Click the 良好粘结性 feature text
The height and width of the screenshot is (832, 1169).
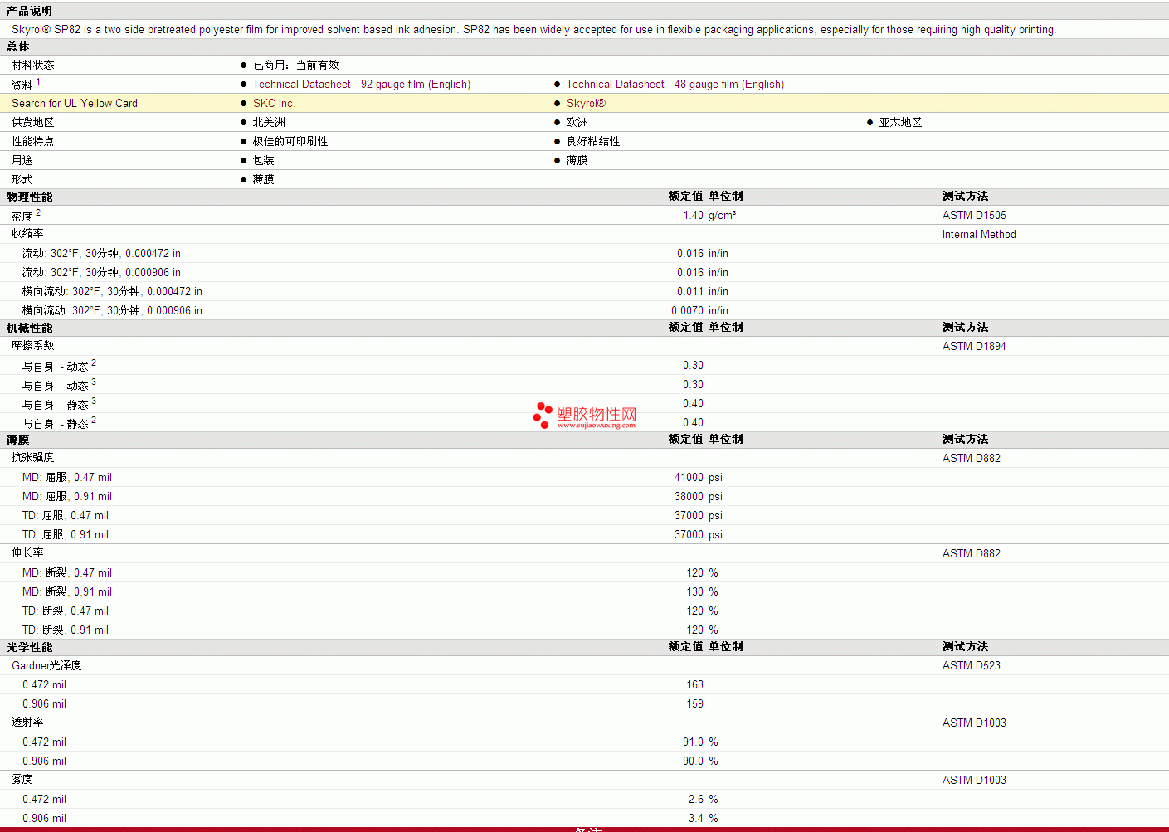593,141
